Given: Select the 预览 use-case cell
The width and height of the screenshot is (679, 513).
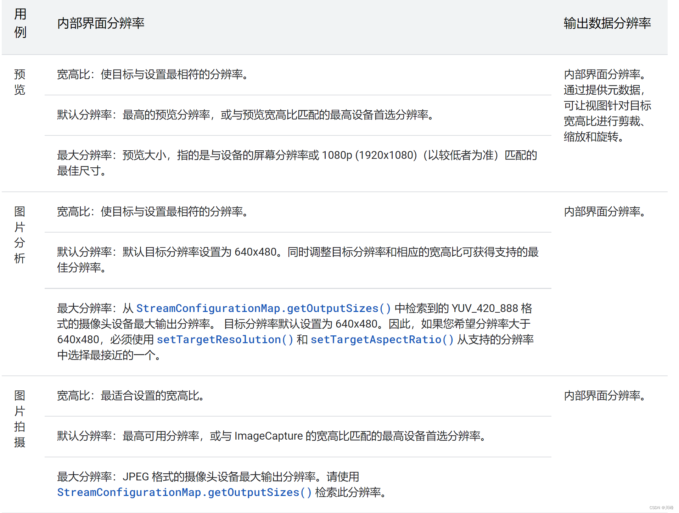Looking at the screenshot, I should pyautogui.click(x=20, y=82).
